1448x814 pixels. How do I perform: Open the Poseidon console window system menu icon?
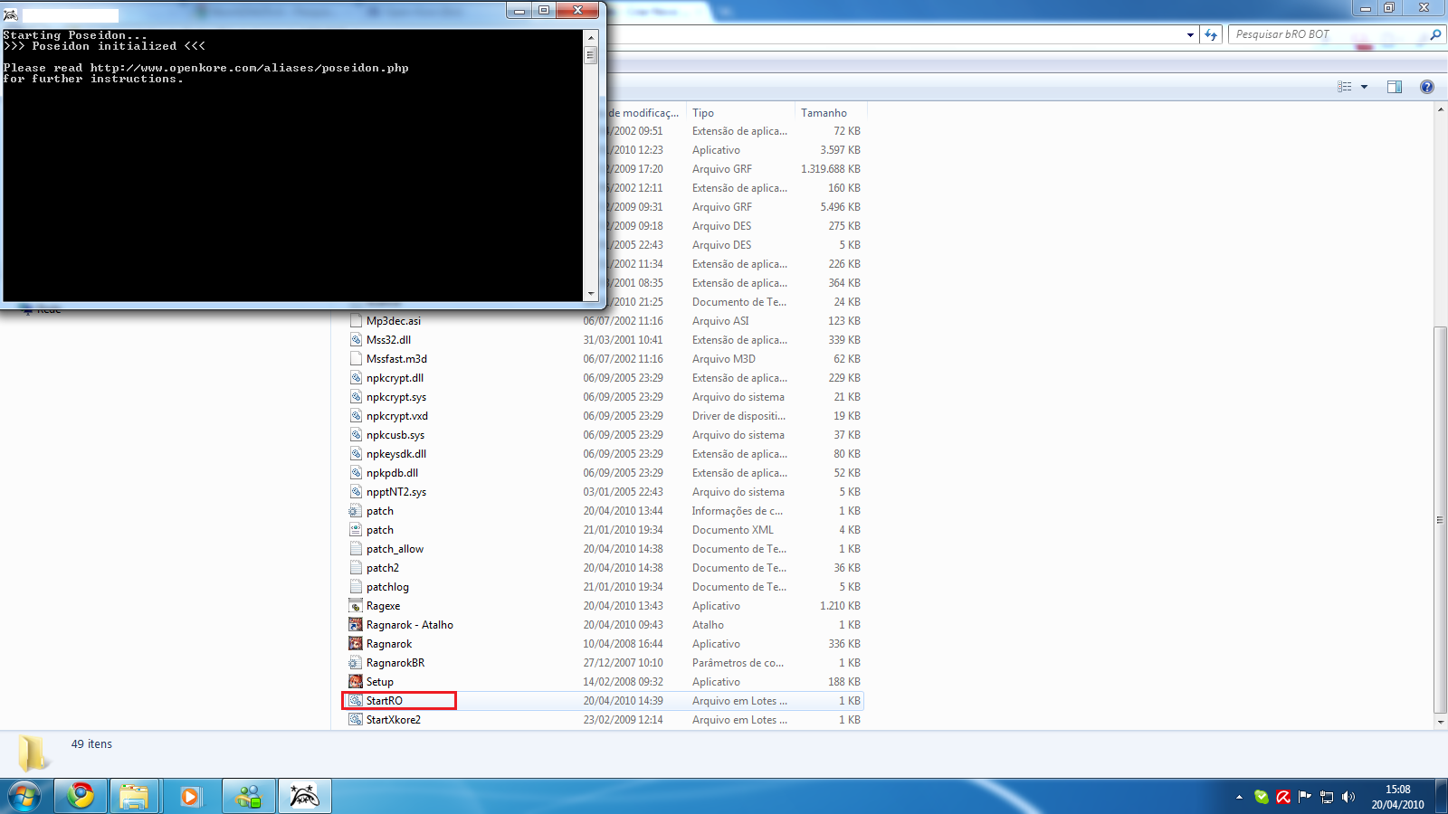[x=11, y=14]
